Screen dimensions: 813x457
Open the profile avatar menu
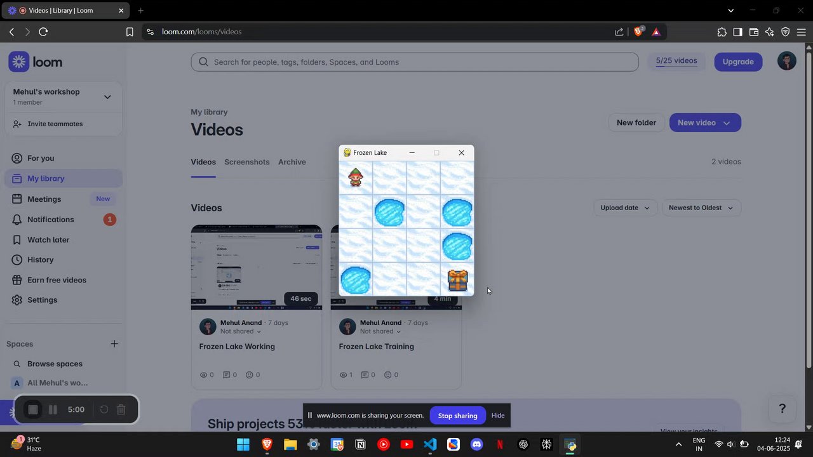click(x=786, y=61)
